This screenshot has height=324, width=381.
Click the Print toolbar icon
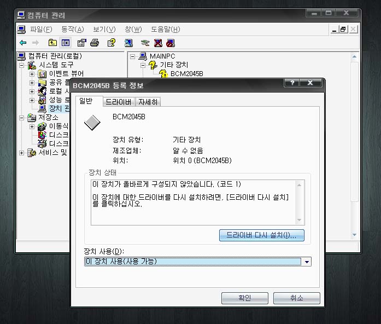click(x=95, y=43)
